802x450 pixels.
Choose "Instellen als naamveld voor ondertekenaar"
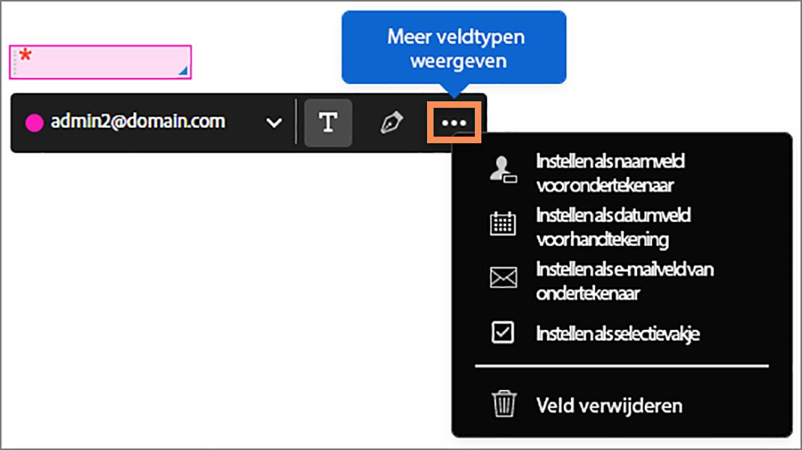[x=609, y=173]
